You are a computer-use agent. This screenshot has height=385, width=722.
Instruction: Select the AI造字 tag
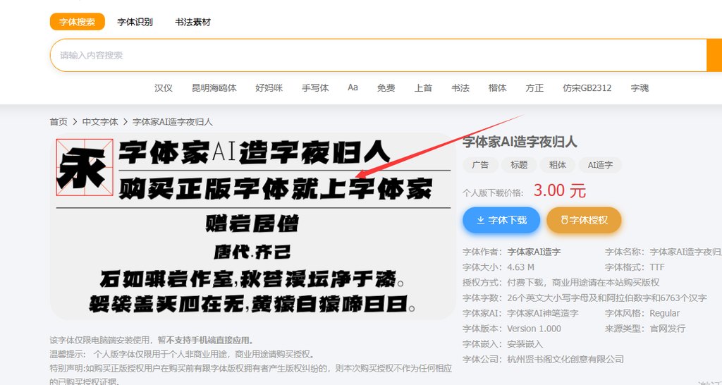coord(600,165)
